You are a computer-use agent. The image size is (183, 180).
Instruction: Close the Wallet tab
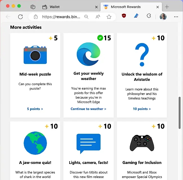point(96,7)
